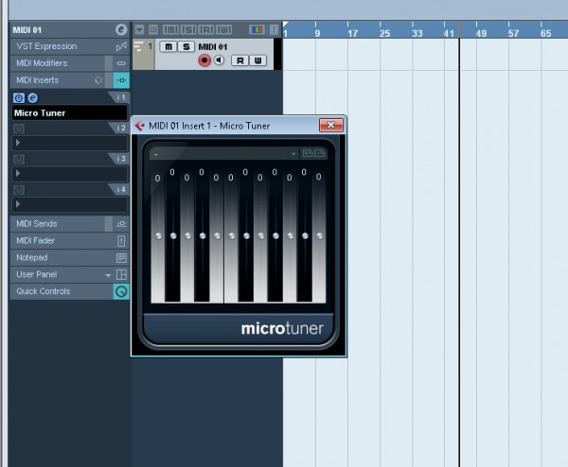Select the Micro Tuner insert slot
568x467 pixels.
coord(70,112)
